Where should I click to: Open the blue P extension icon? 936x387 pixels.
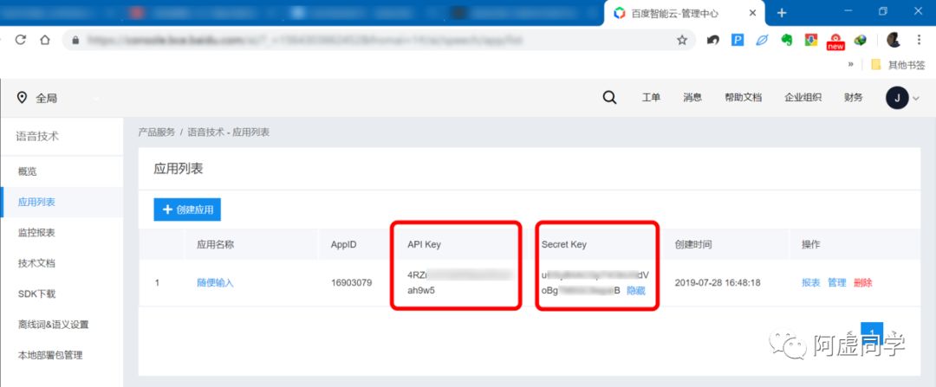738,40
